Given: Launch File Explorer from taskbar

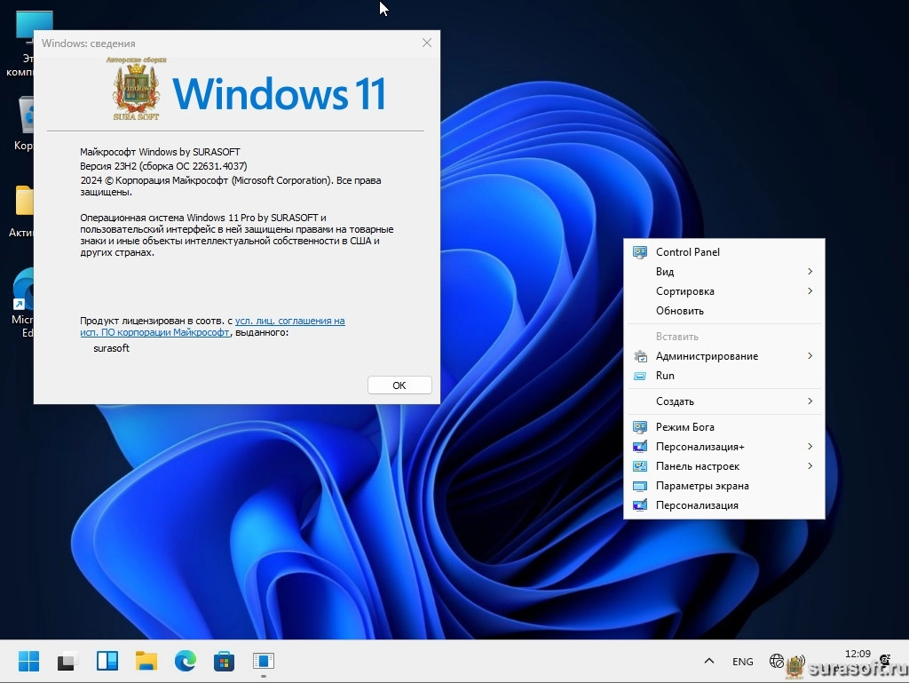Looking at the screenshot, I should pos(146,661).
